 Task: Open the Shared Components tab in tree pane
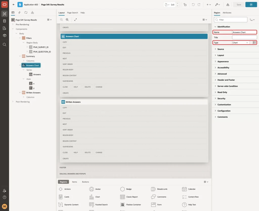click(x=32, y=13)
